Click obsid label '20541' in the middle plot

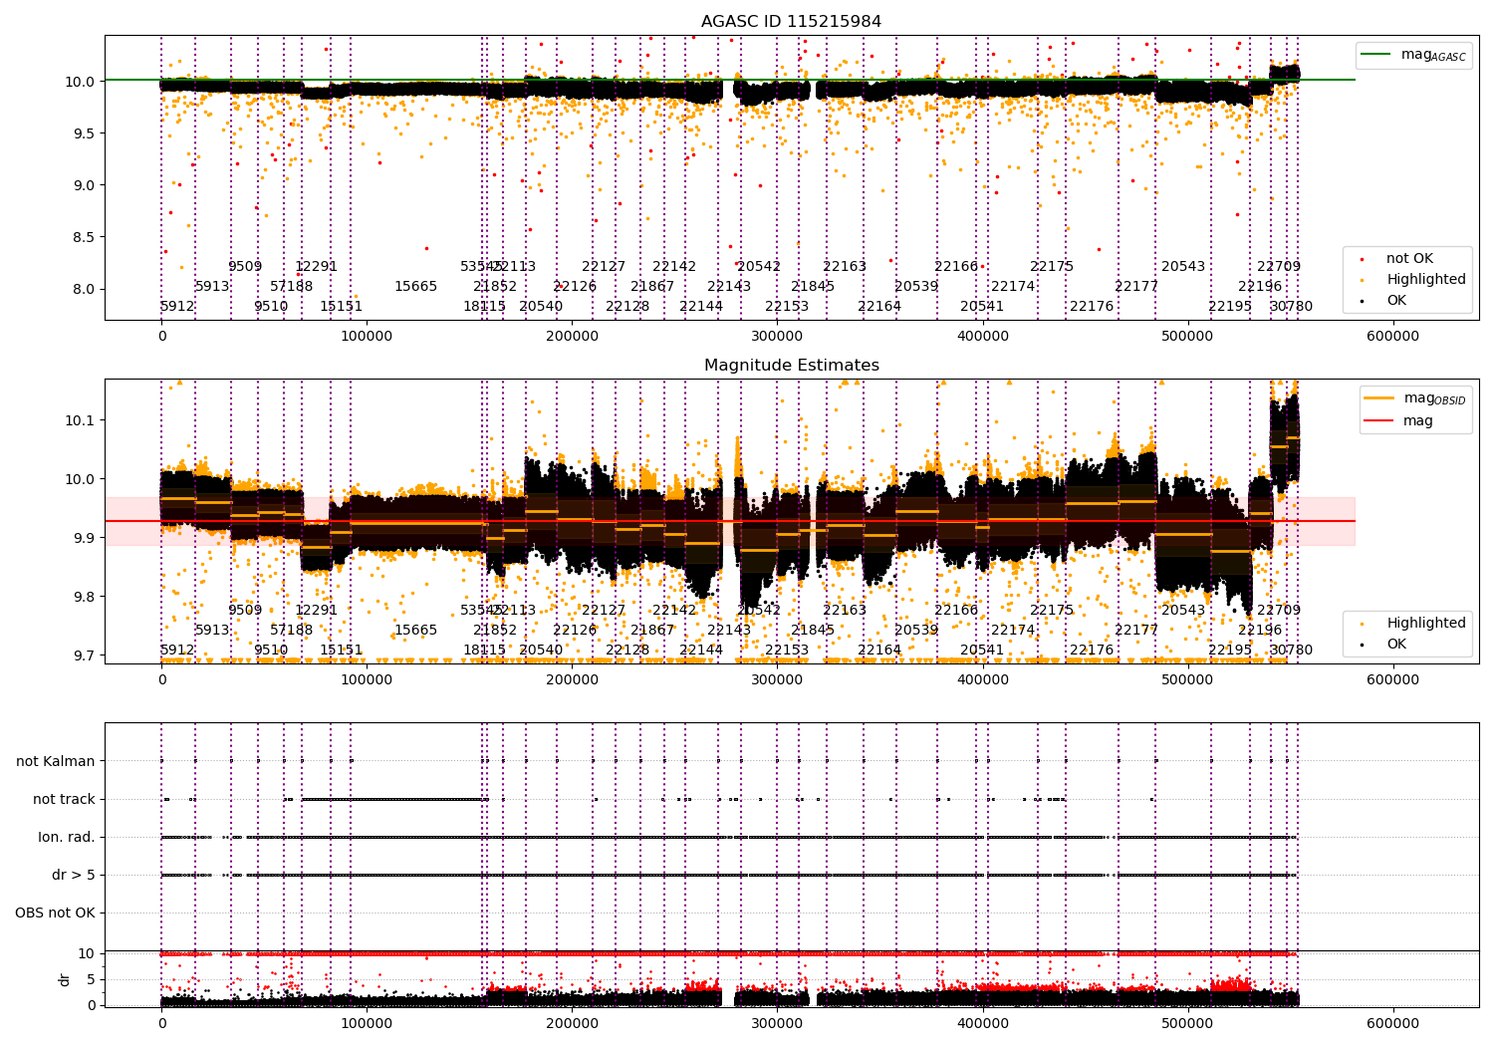click(x=982, y=651)
